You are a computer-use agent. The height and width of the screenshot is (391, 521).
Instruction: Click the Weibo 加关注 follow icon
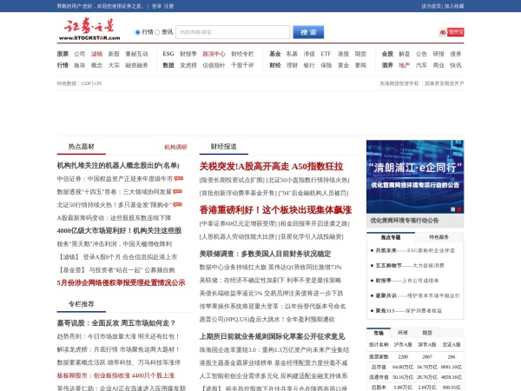452,32
